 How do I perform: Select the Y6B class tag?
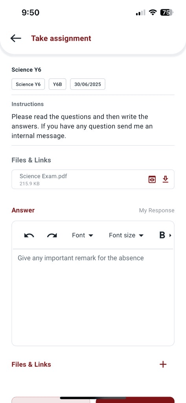[57, 84]
